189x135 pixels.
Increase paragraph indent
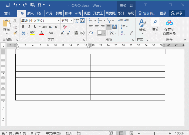(126, 20)
